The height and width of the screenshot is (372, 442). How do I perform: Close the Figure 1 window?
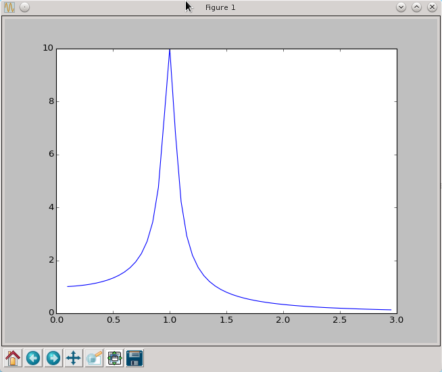pyautogui.click(x=431, y=7)
